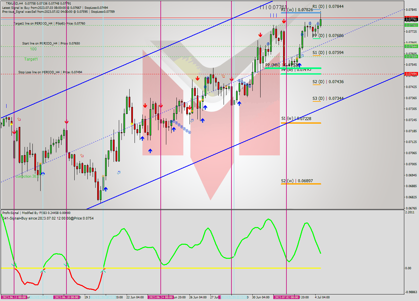Select the 'R1 (D) | 0.07844' pivot label

[328, 6]
